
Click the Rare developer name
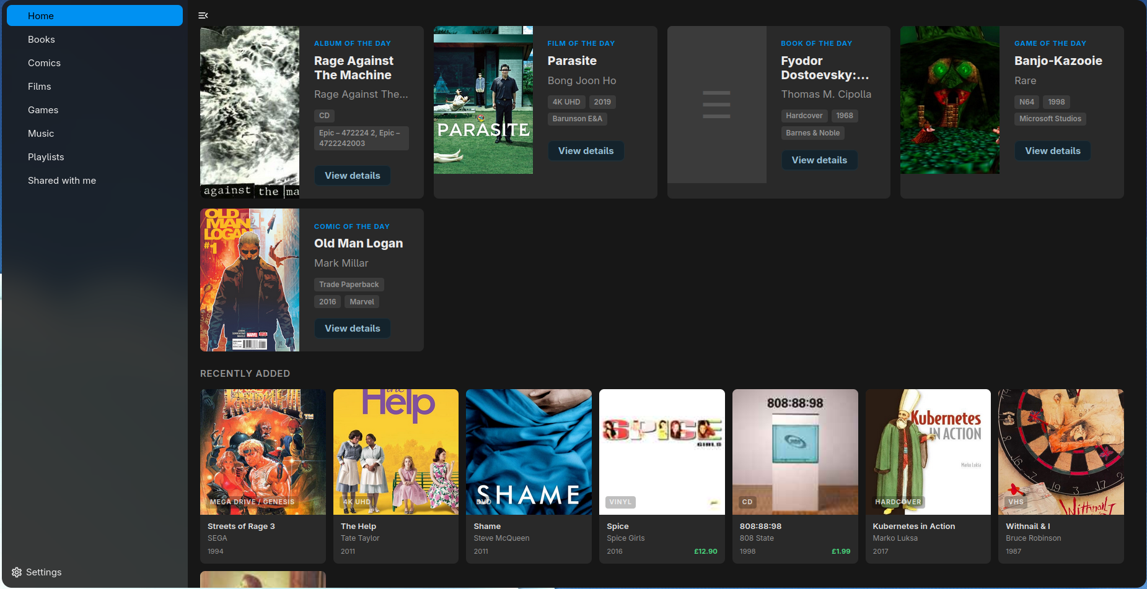1026,80
